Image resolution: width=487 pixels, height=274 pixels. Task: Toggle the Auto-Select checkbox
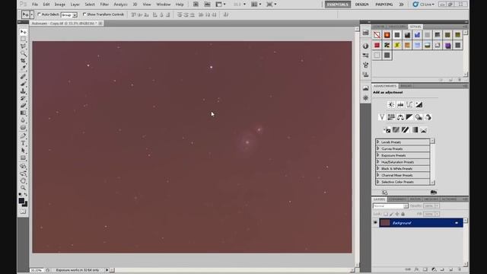pyautogui.click(x=40, y=14)
